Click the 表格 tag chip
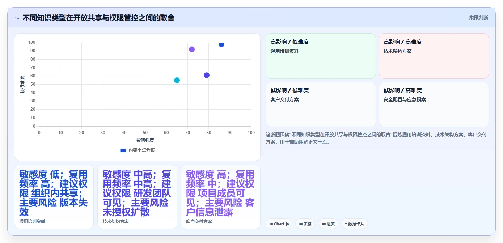503x243 pixels. click(305, 224)
